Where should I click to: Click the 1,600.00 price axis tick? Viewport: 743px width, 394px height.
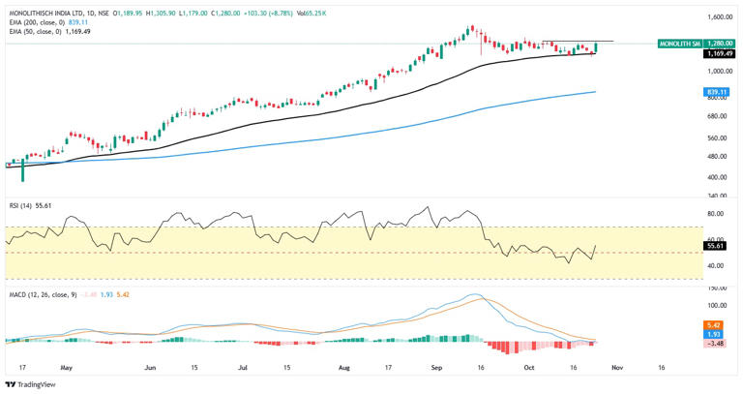[x=720, y=17]
